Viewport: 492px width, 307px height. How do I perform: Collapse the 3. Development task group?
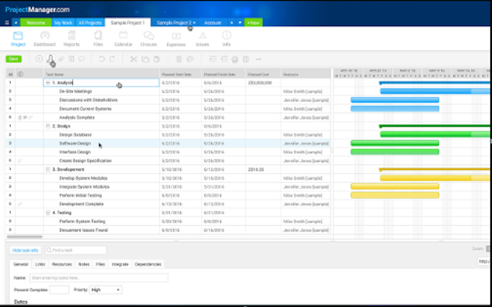click(48, 169)
